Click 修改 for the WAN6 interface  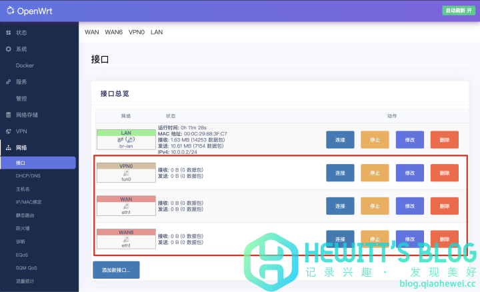click(x=410, y=239)
